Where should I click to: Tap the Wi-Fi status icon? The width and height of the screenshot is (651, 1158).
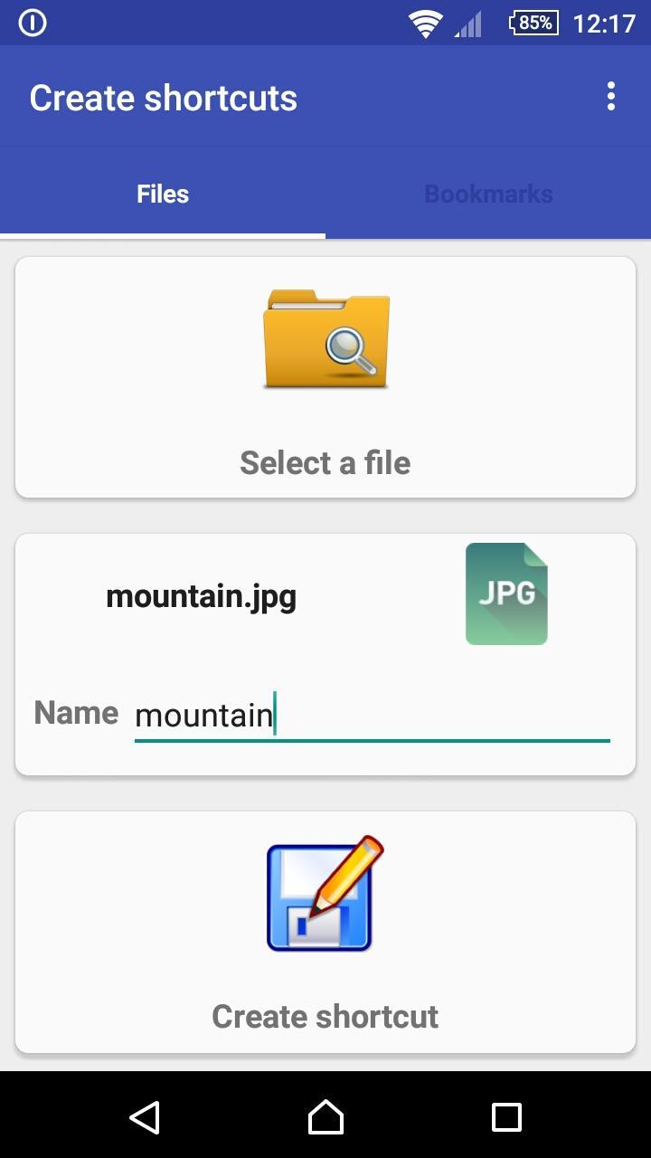(x=425, y=24)
